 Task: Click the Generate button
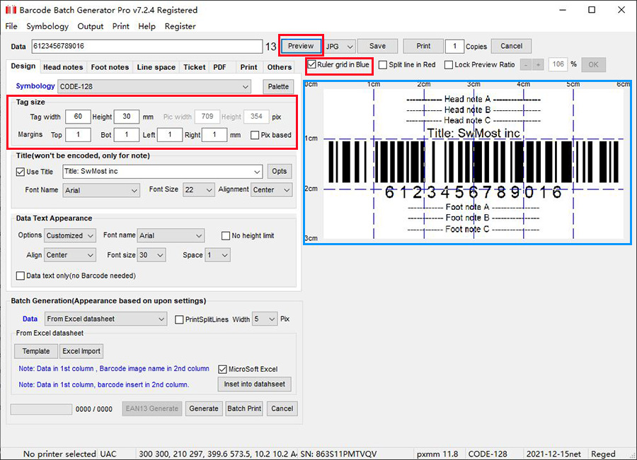pos(204,409)
